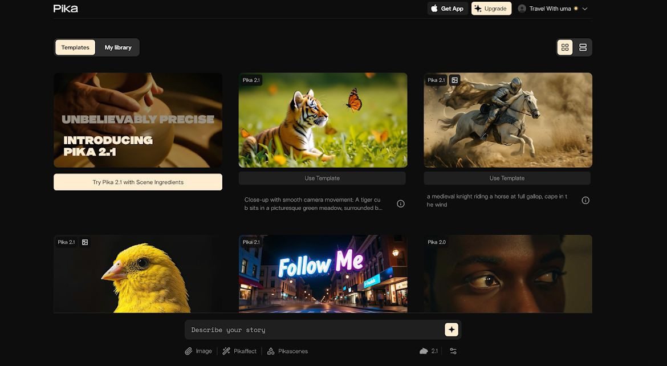Click info icon beside medieval knight description
667x366 pixels.
(x=585, y=200)
